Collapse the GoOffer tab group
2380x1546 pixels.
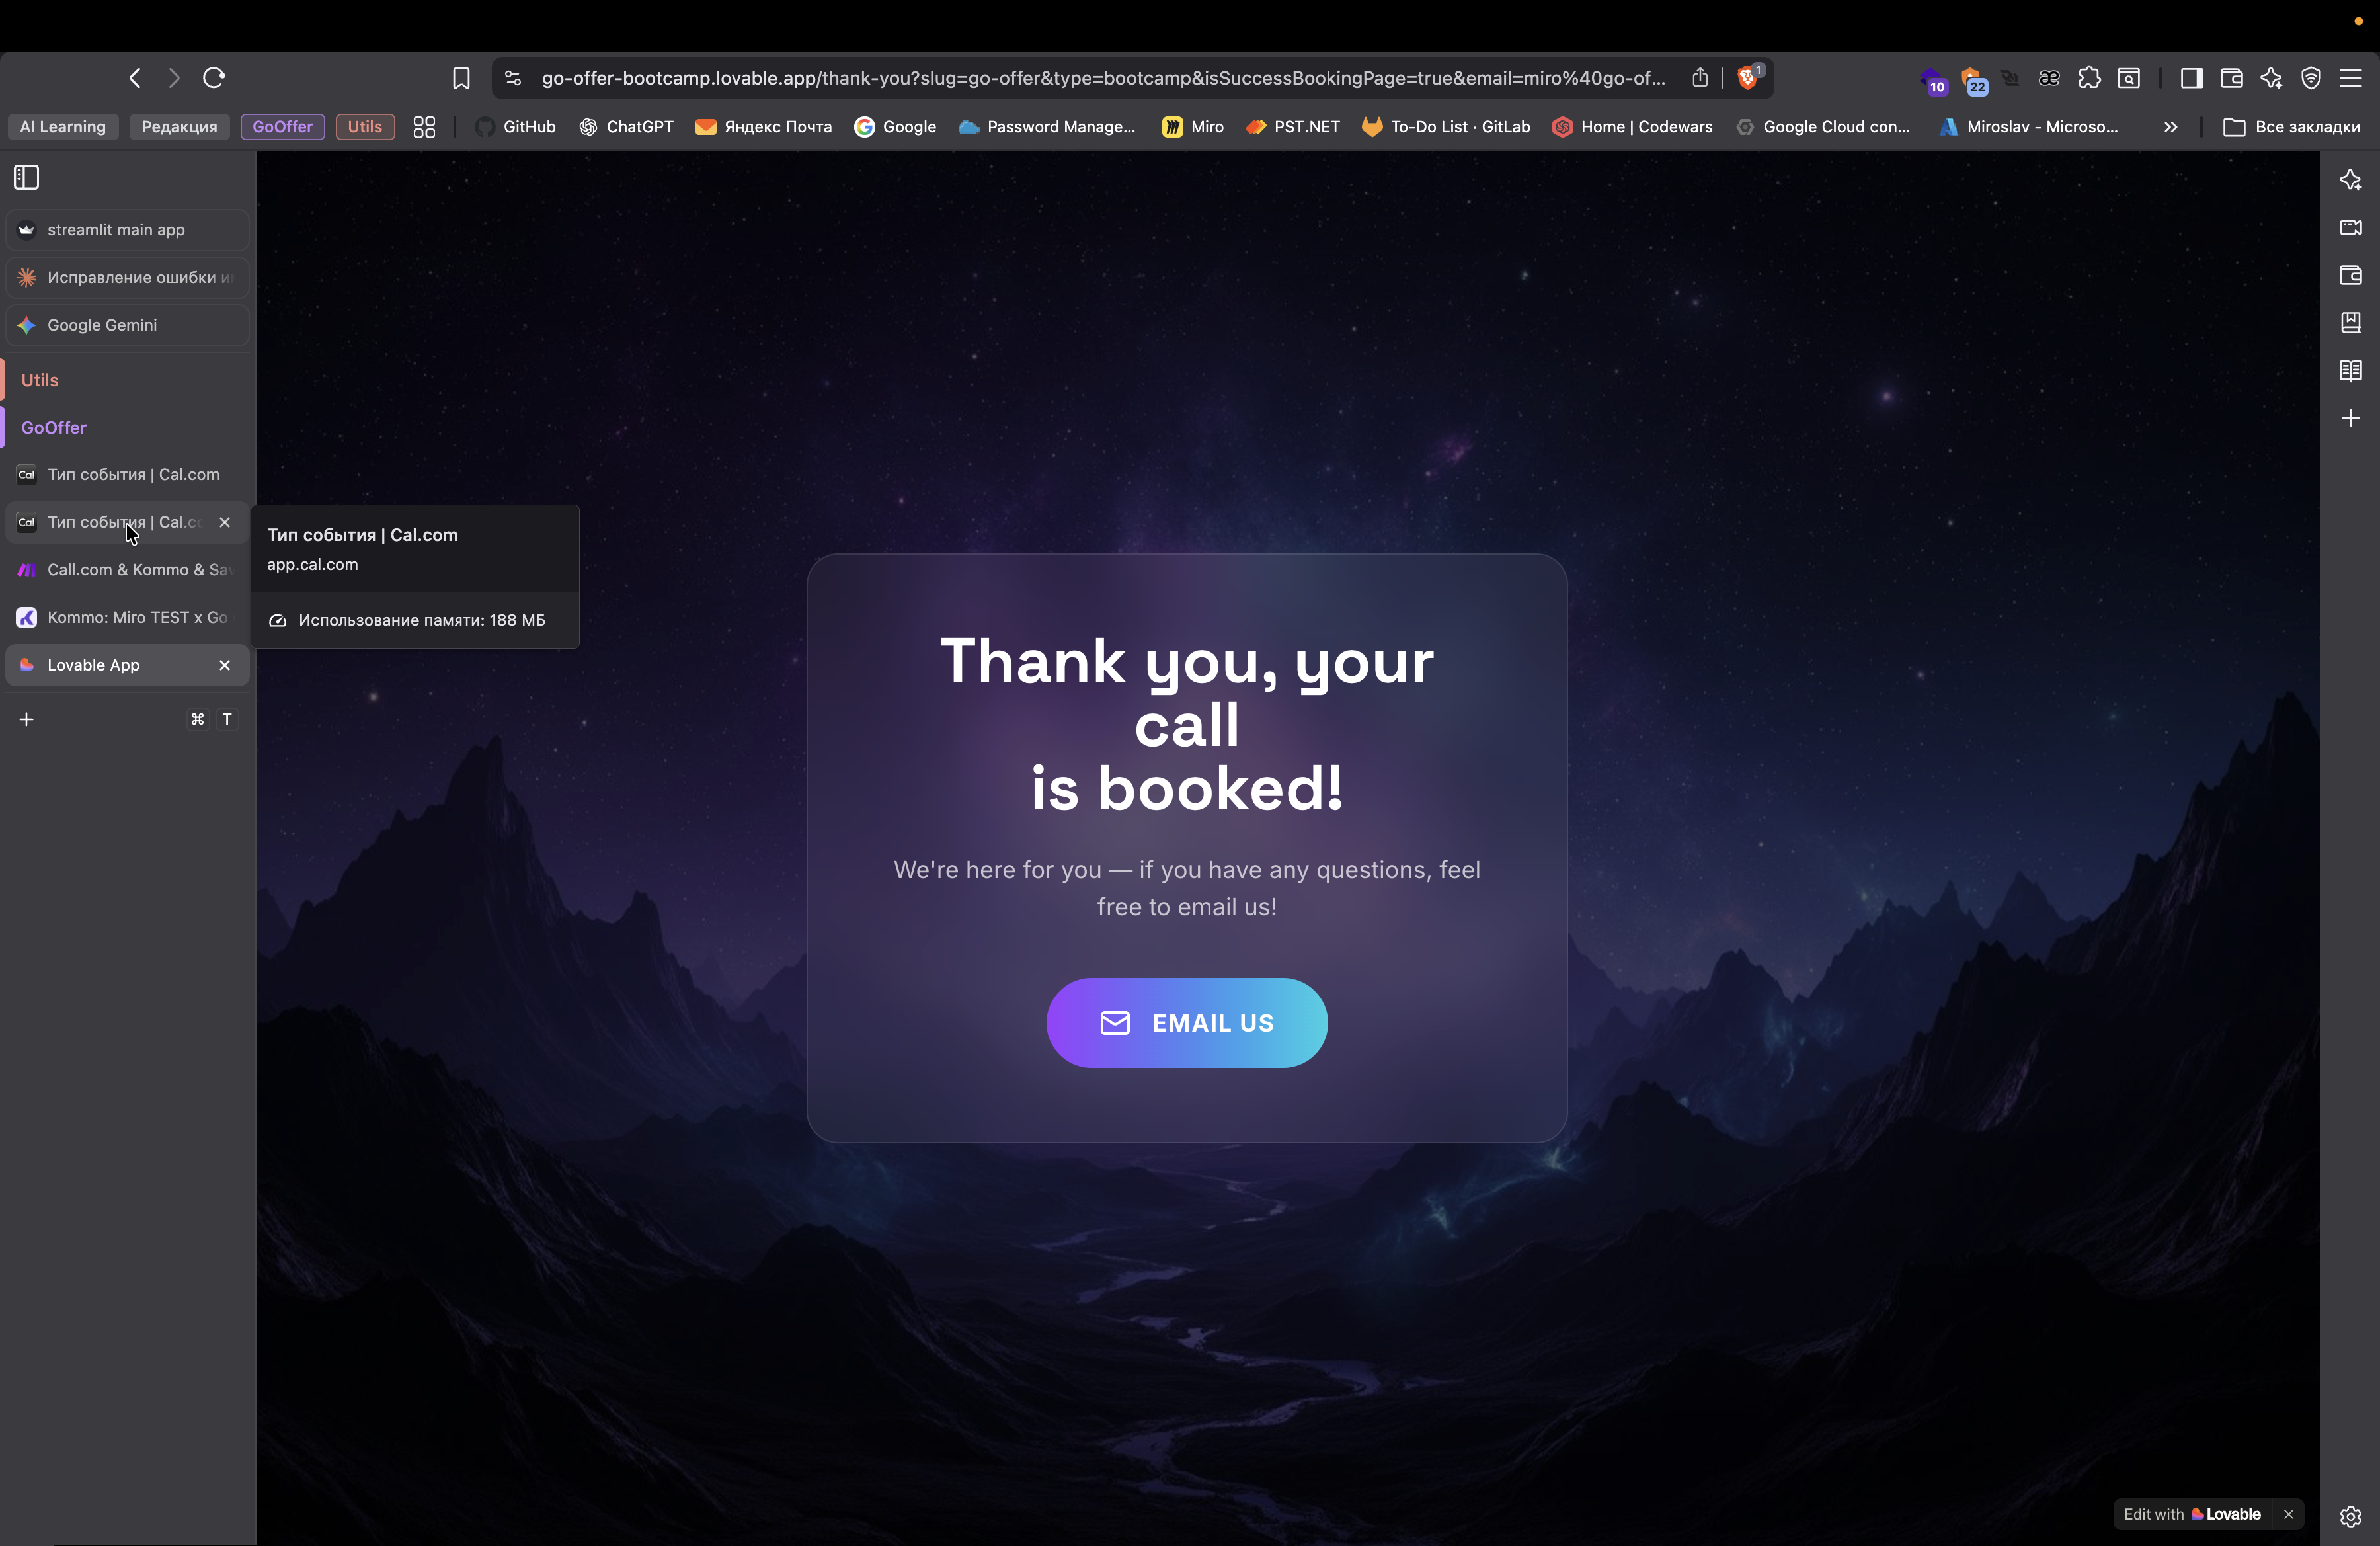click(54, 427)
